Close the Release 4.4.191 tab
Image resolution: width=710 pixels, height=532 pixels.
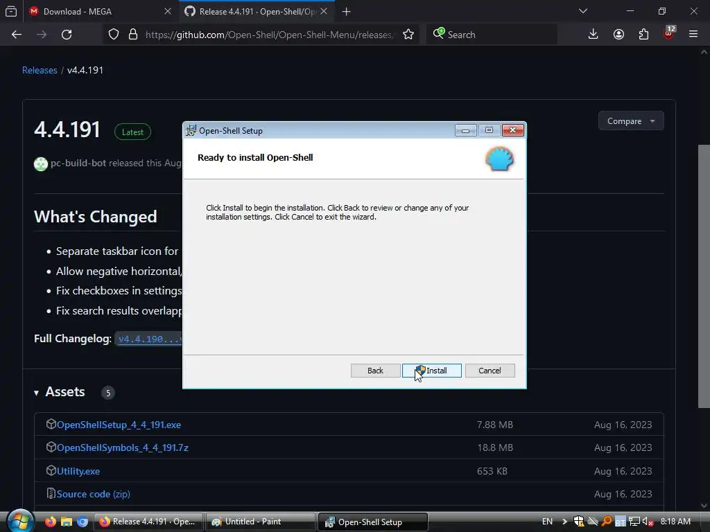coord(324,11)
